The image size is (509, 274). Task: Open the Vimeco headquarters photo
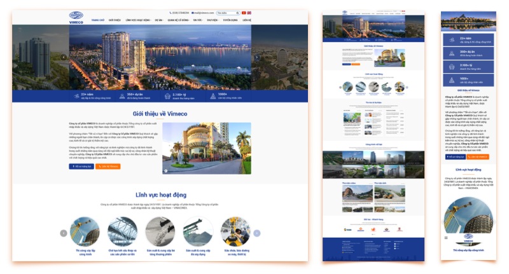pos(207,148)
